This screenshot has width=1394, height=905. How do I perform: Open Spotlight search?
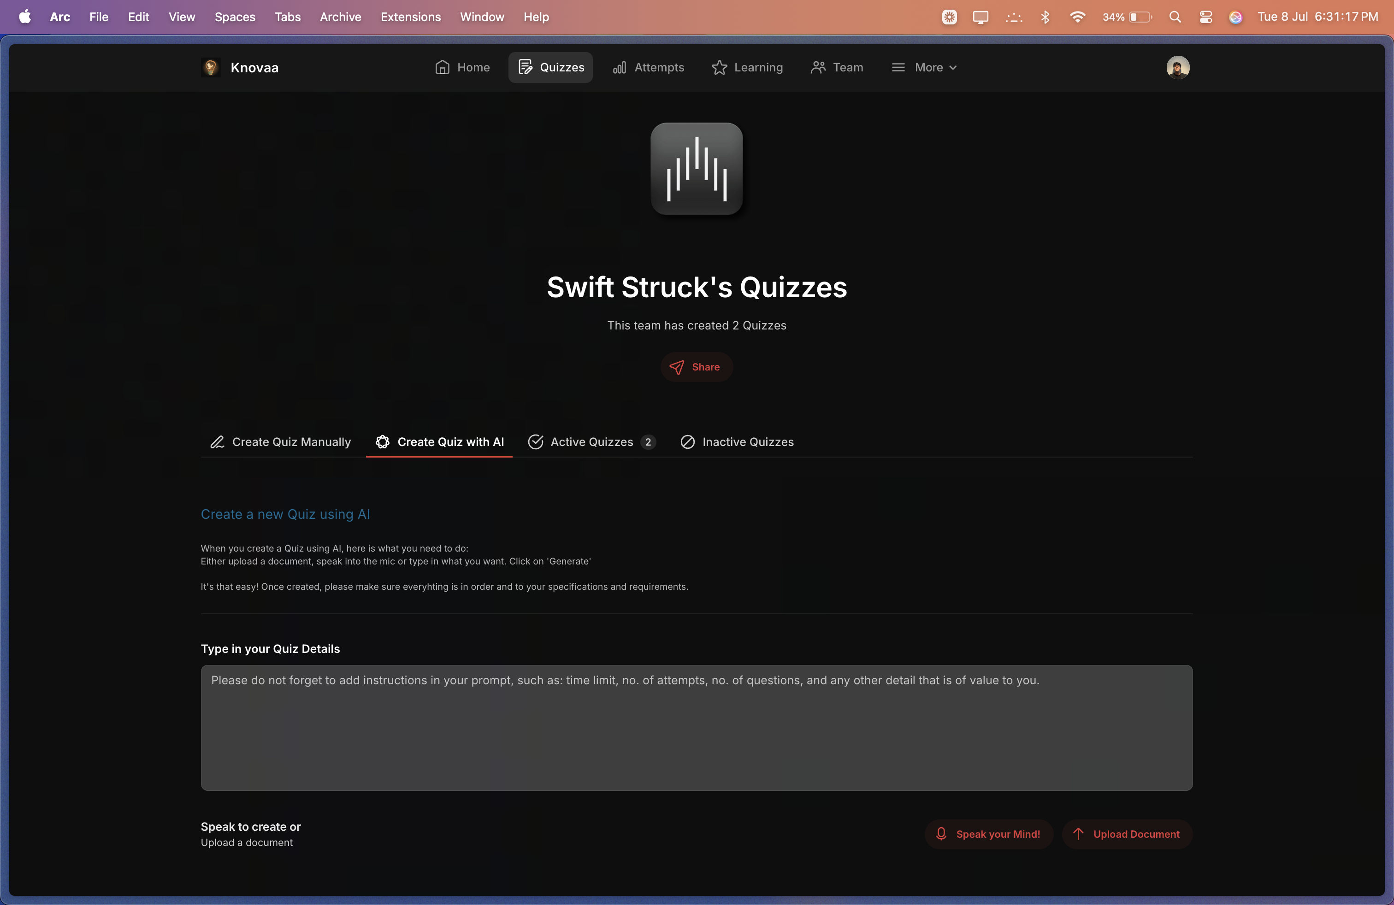[1175, 17]
